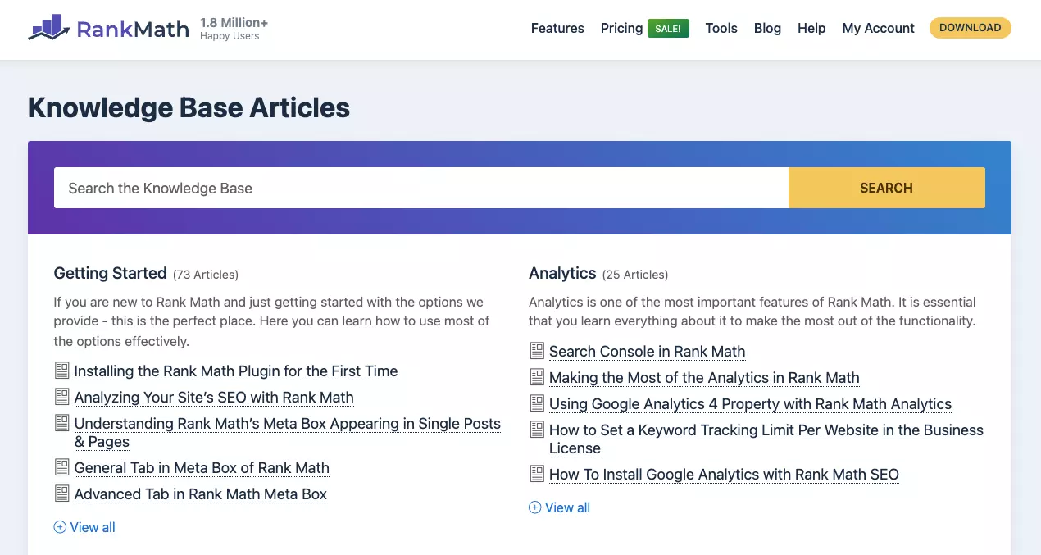Click document icon beside How To Install Google Analytics

pyautogui.click(x=537, y=474)
